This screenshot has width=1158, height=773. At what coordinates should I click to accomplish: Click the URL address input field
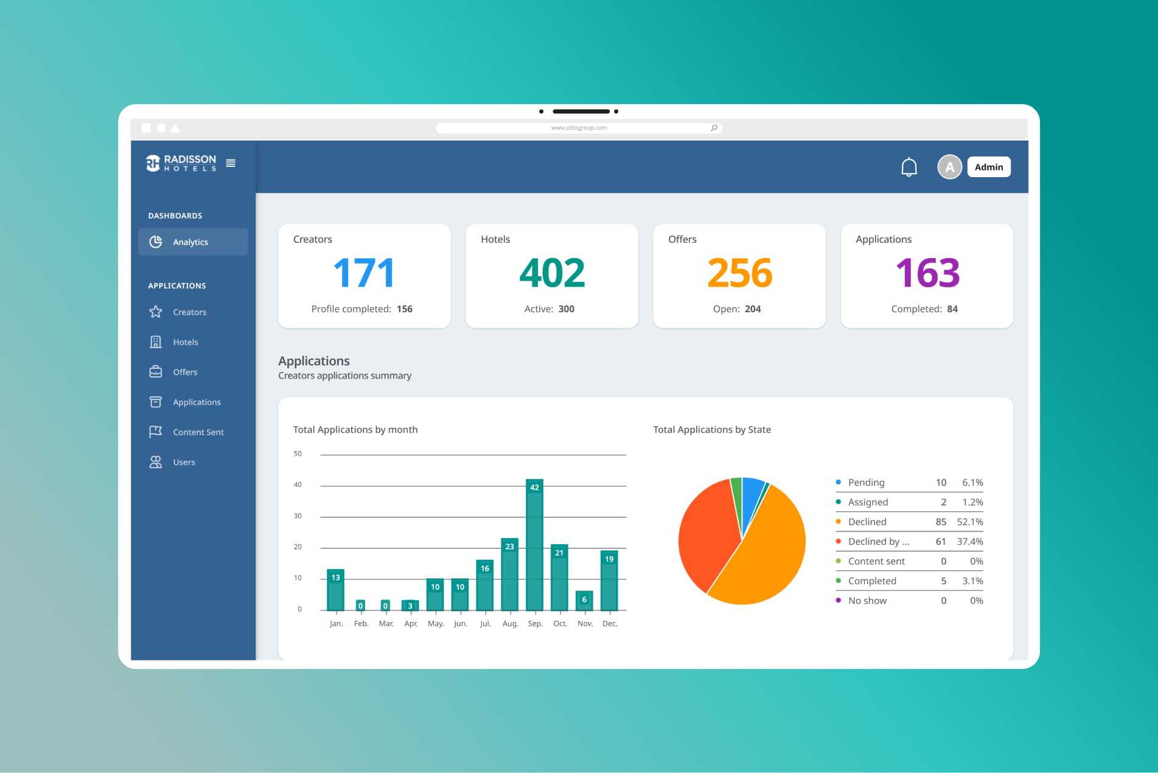(578, 128)
